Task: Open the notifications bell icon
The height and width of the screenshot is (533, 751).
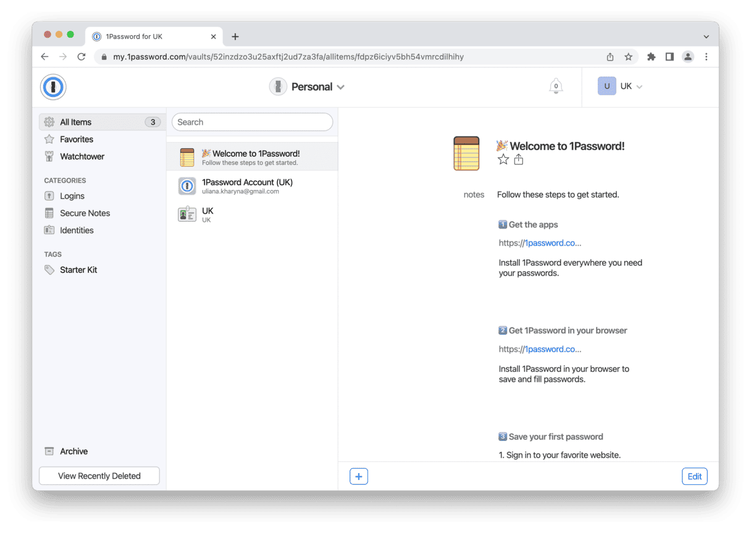Action: coord(556,86)
